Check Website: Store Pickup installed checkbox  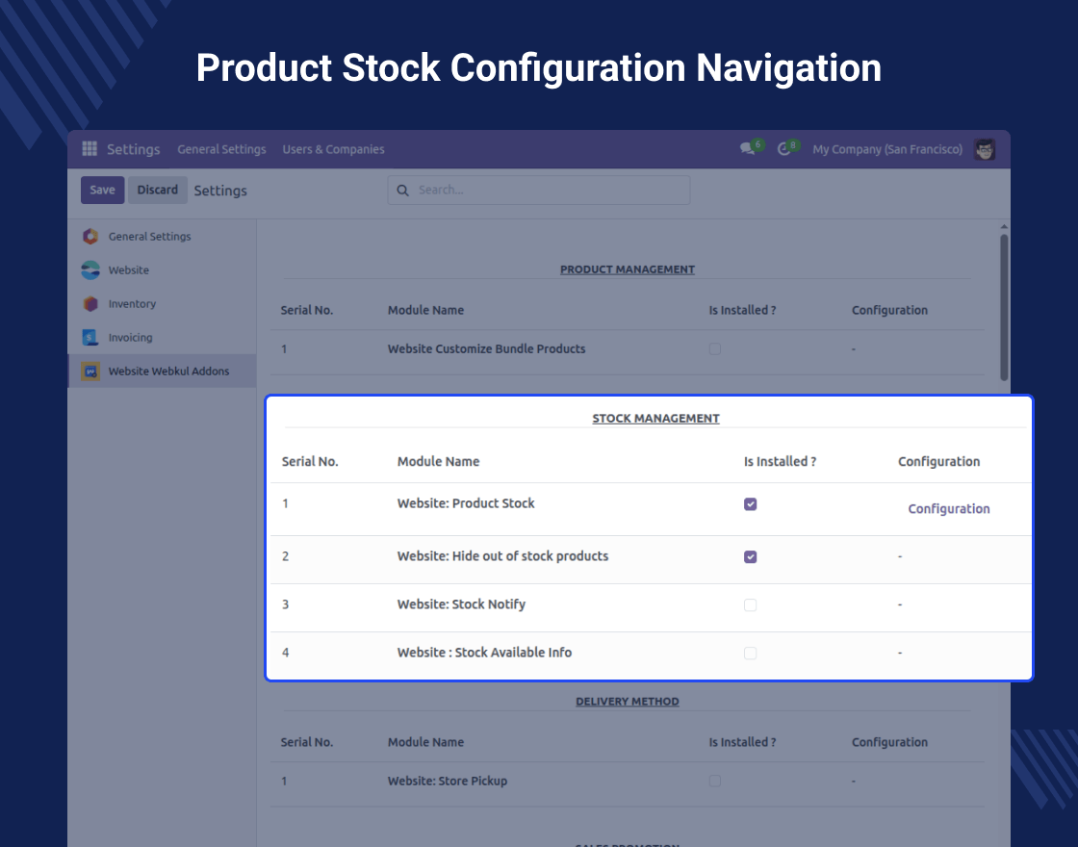tap(715, 781)
